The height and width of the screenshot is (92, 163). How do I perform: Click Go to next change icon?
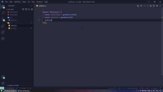147,6
